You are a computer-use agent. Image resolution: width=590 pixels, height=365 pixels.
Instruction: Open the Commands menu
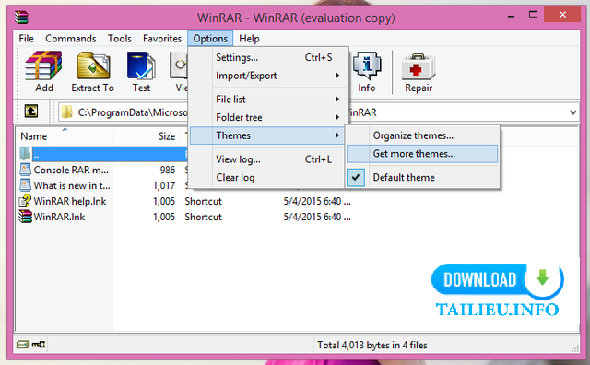tap(71, 39)
